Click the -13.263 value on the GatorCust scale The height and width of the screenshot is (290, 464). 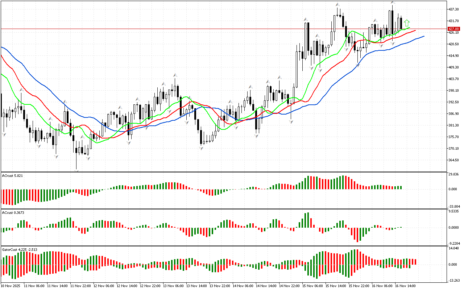[x=454, y=280]
